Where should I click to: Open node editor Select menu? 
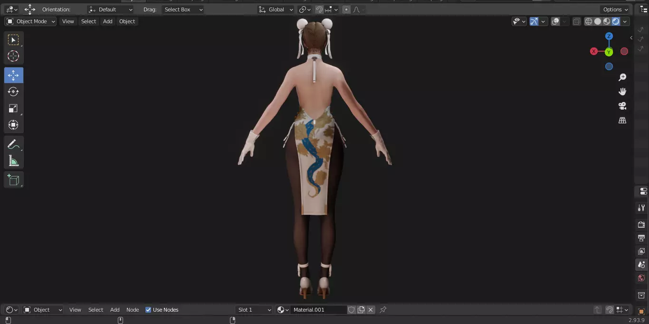pyautogui.click(x=95, y=310)
